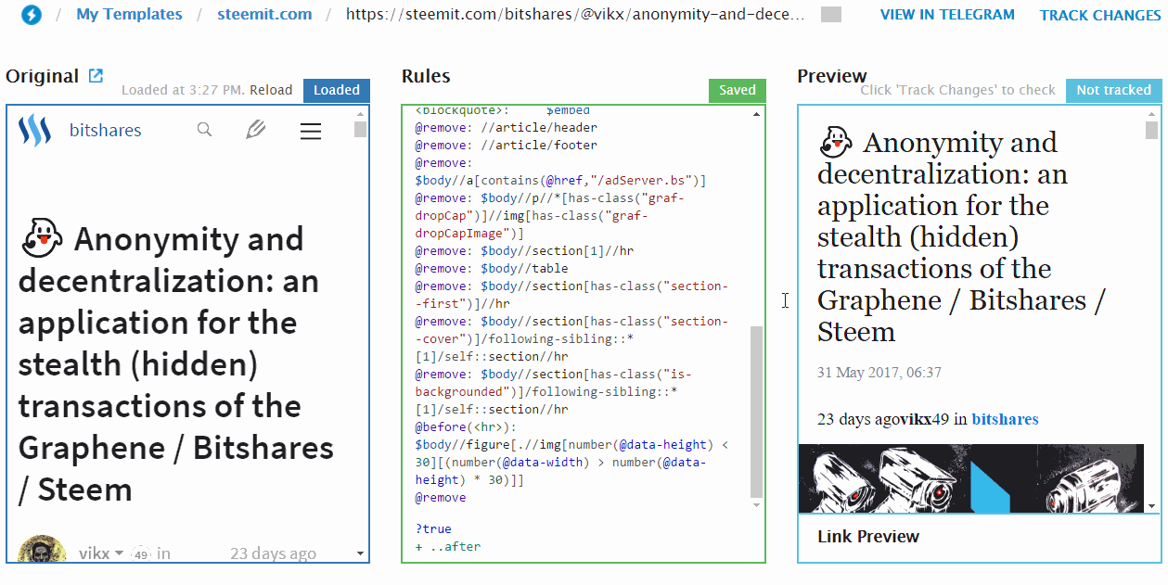This screenshot has width=1168, height=585.
Task: Click the Saved status badge
Action: pos(738,90)
